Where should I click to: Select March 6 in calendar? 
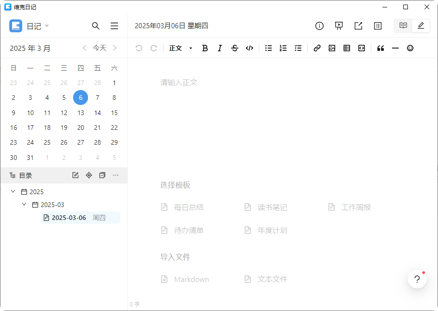click(81, 98)
